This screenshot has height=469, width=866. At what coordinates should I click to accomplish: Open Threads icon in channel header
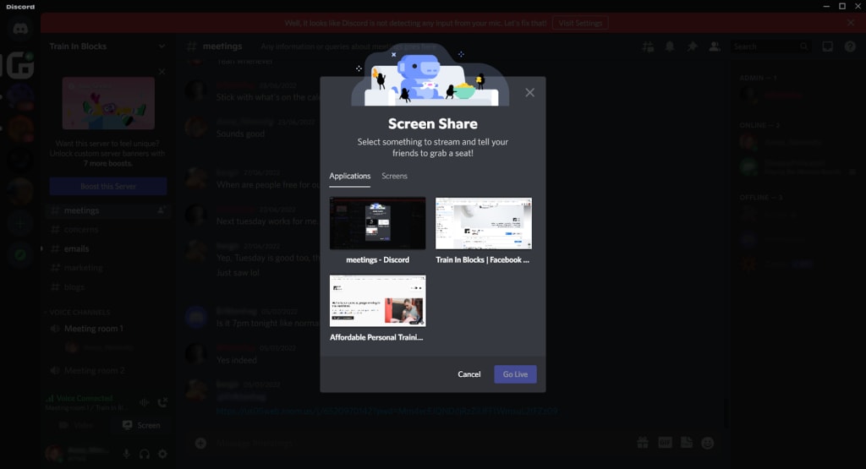[x=648, y=47]
